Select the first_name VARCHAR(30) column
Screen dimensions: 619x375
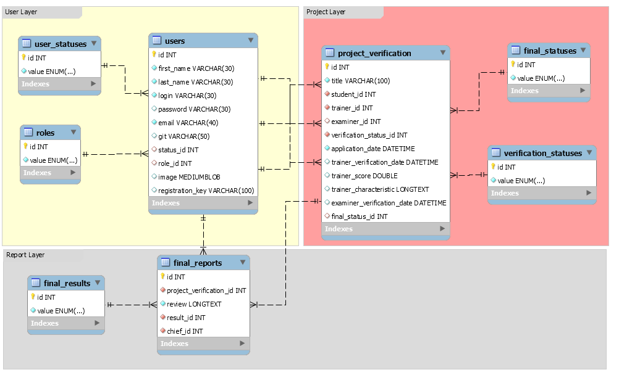pos(203,68)
